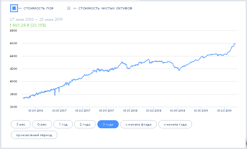
Task: Click x-axis date 01.05.2017
Action: (x=83, y=111)
